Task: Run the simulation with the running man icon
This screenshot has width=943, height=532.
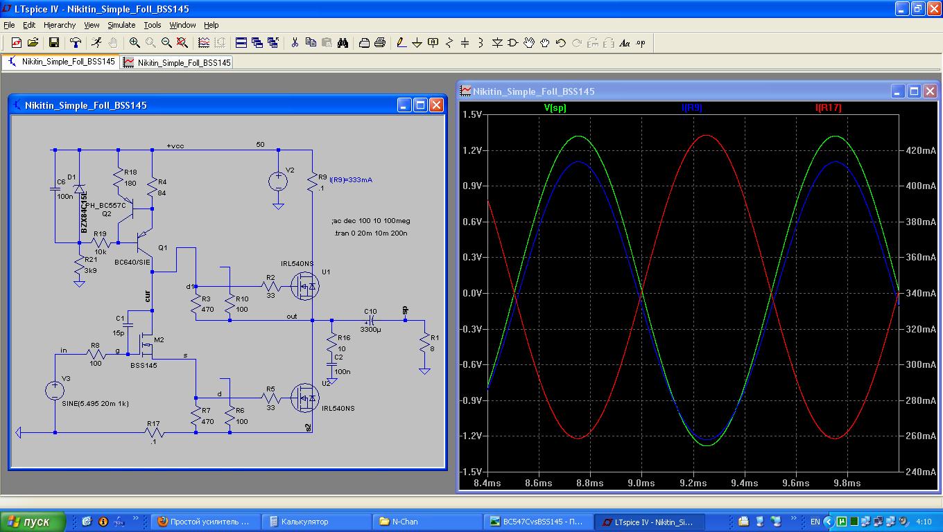Action: pyautogui.click(x=96, y=43)
